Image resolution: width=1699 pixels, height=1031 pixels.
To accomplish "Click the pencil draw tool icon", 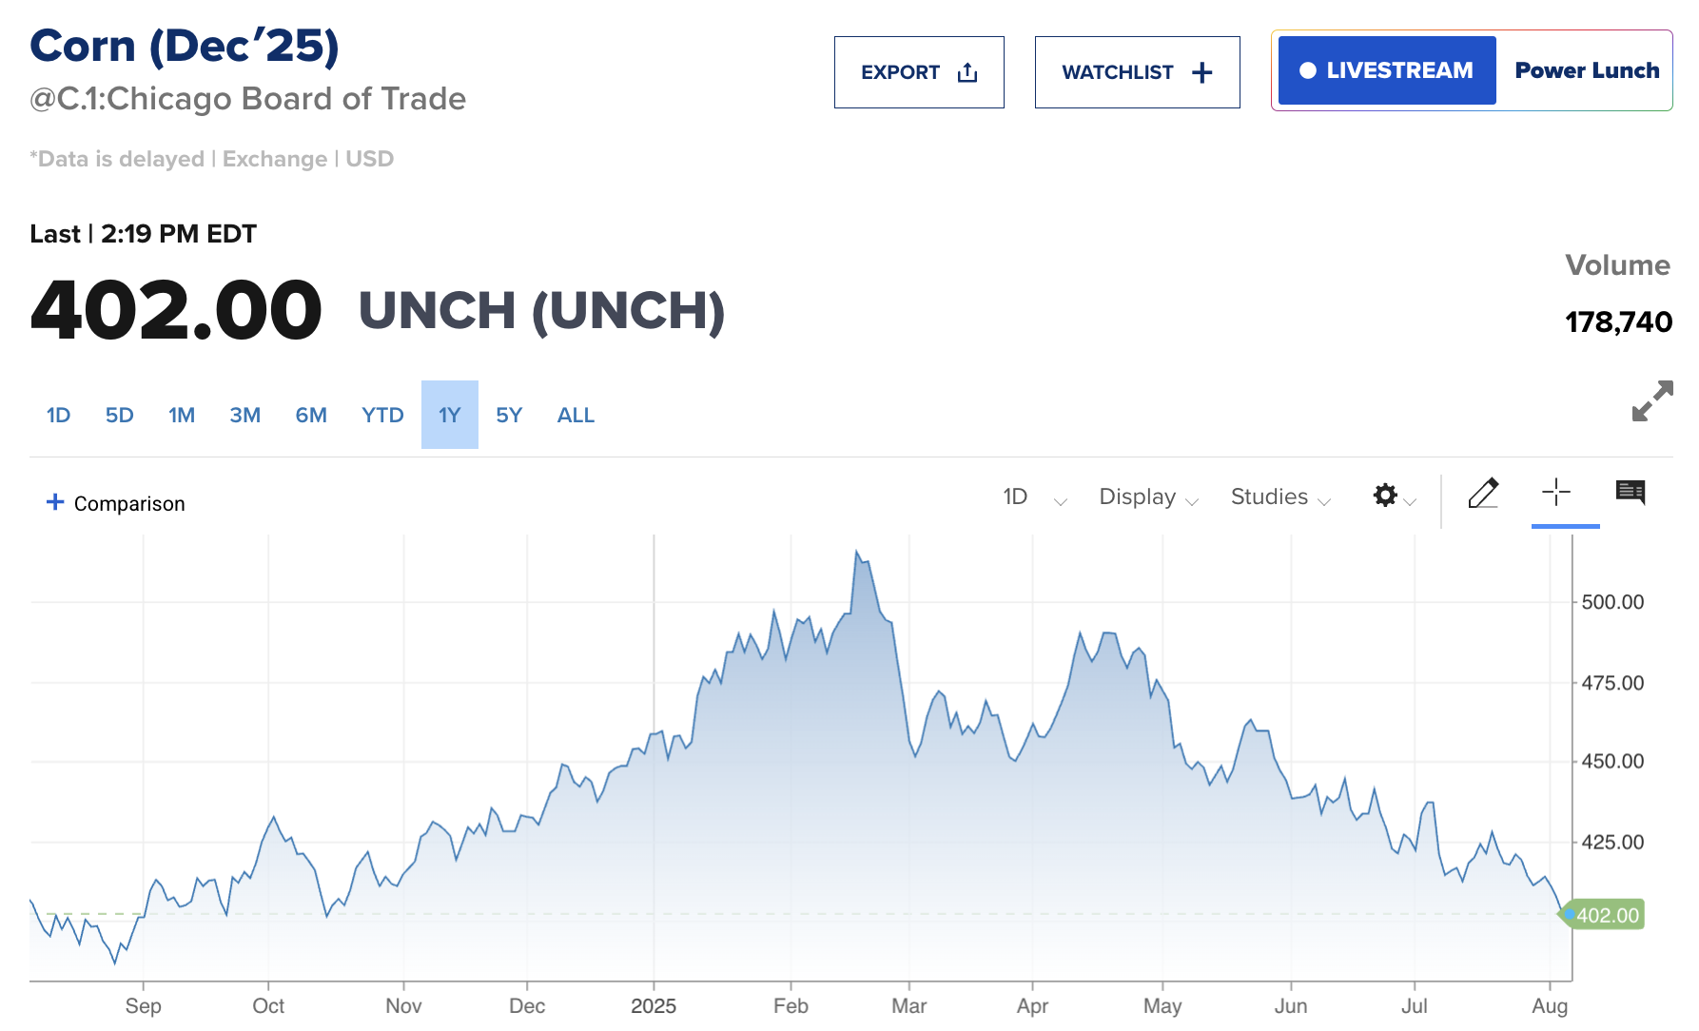I will 1483,494.
